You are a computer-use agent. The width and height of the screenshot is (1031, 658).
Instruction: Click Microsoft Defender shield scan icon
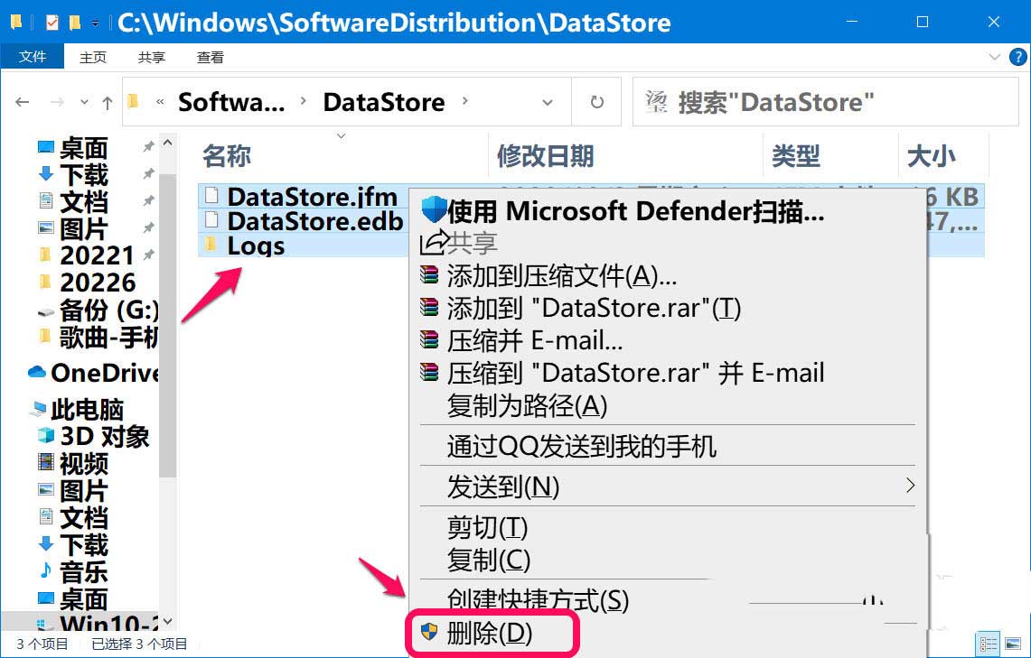pos(436,210)
